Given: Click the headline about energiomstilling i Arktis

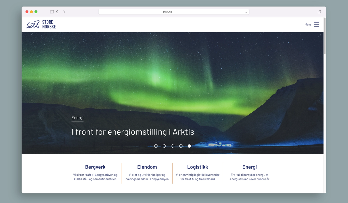Looking at the screenshot, I should click(x=133, y=132).
